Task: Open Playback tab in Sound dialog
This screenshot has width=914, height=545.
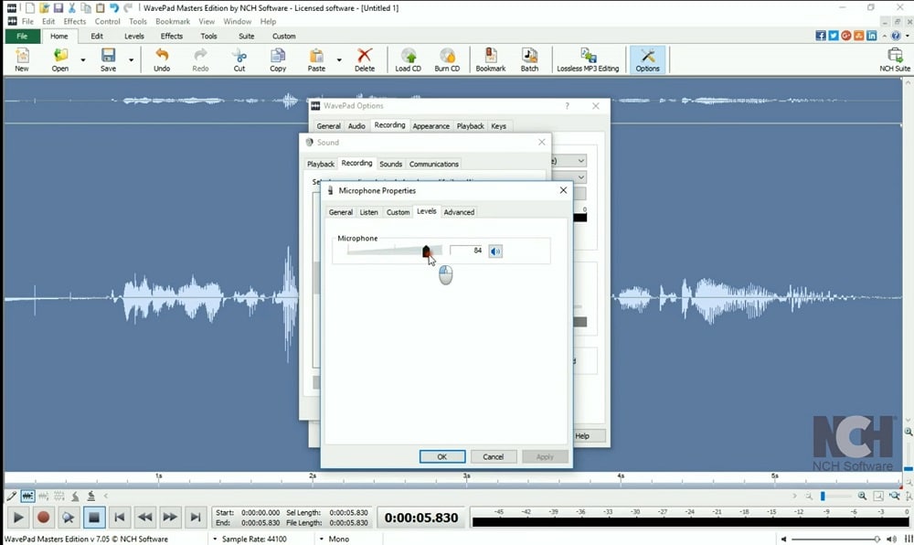Action: 321,164
